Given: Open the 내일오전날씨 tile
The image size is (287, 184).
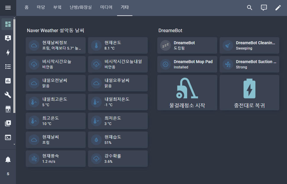Looking at the screenshot, I should pos(56,83).
